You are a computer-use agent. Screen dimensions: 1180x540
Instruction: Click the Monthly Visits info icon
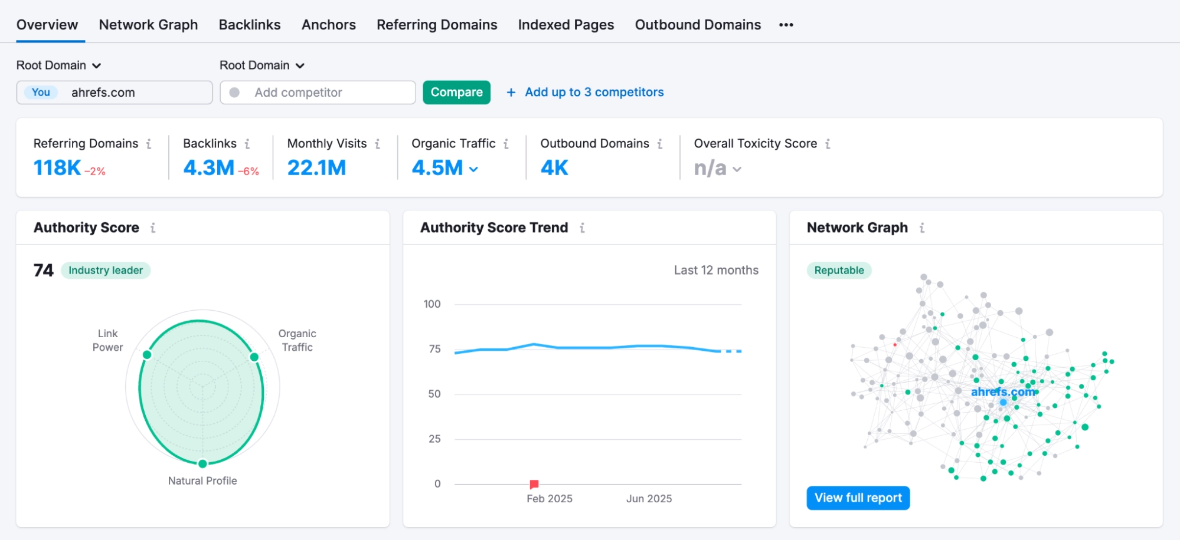click(x=378, y=143)
